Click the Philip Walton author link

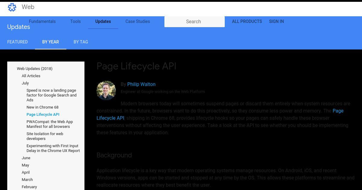coord(141,84)
